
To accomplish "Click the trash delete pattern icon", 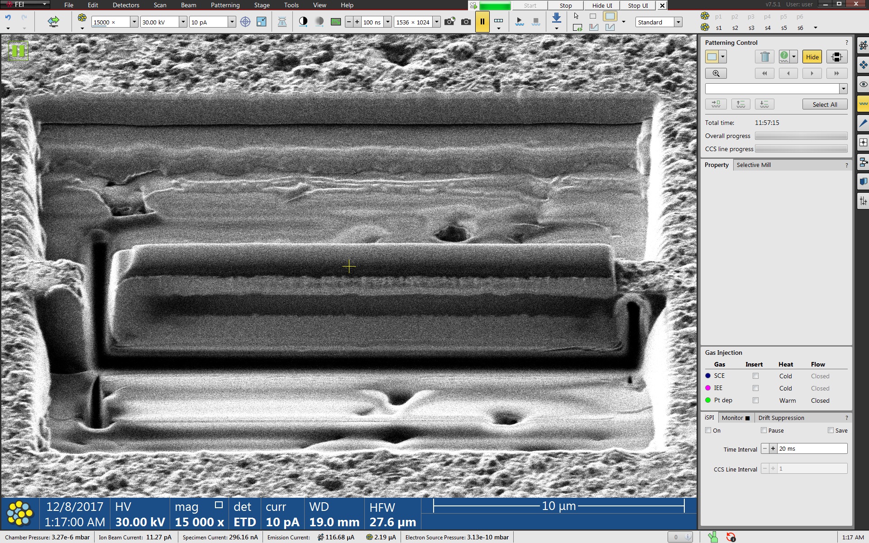I will tap(764, 57).
